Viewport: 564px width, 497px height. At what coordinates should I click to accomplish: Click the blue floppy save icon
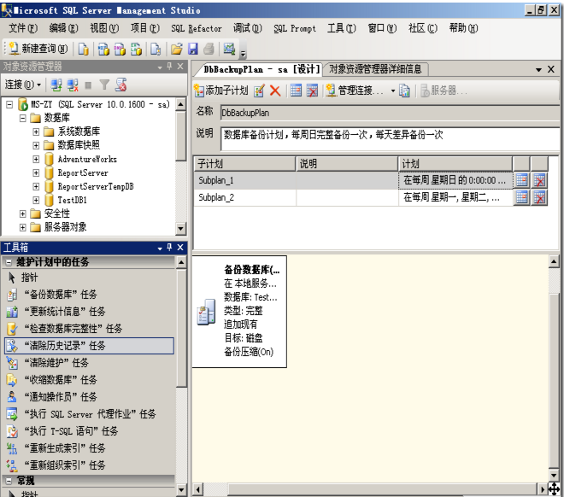click(193, 49)
